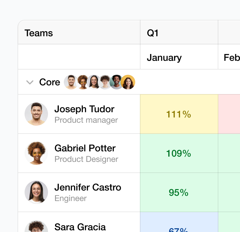This screenshot has height=232, width=240.
Task: Select last avatar in Core team group
Action: coord(128,82)
